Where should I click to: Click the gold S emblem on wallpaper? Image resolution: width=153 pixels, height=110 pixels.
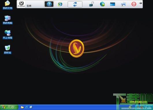coord(76,48)
